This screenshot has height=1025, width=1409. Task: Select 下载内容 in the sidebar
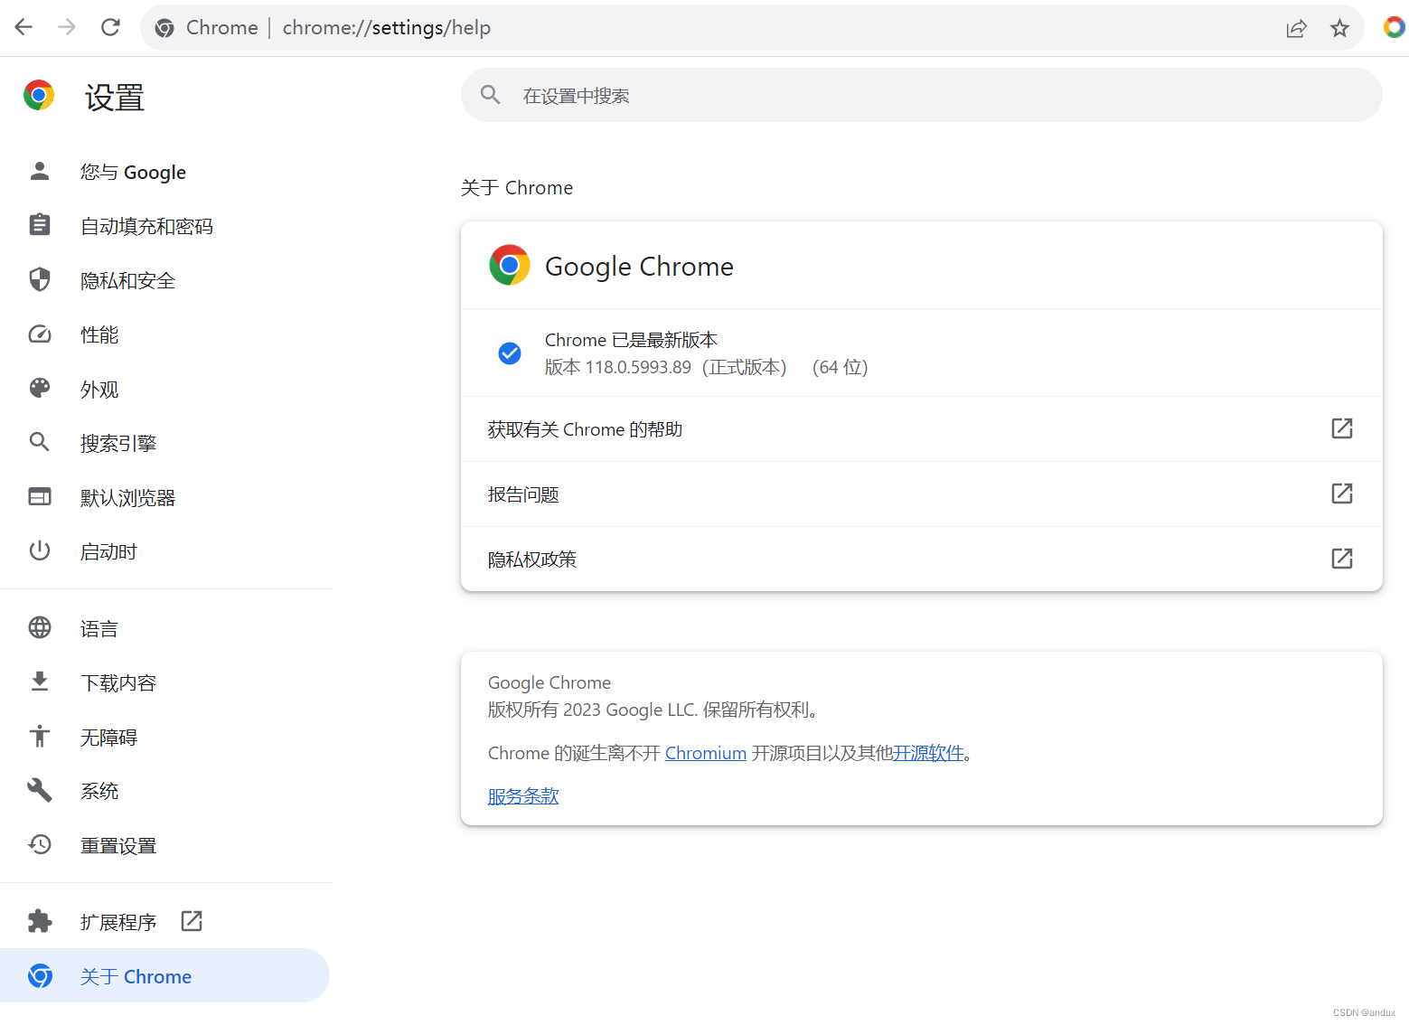[x=166, y=682]
